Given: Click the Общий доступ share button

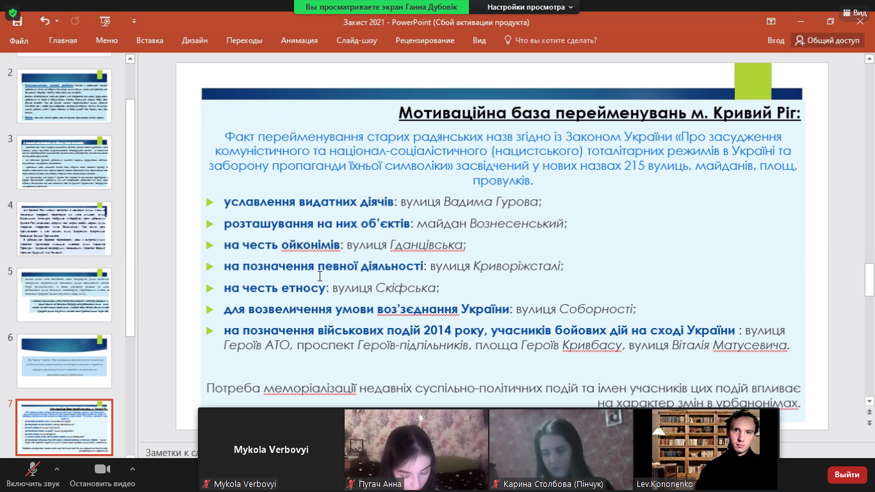Looking at the screenshot, I should (x=828, y=40).
